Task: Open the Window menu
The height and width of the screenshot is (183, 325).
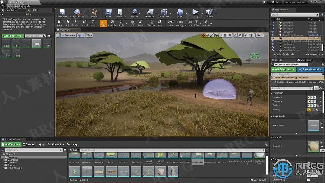Action: (x=19, y=6)
